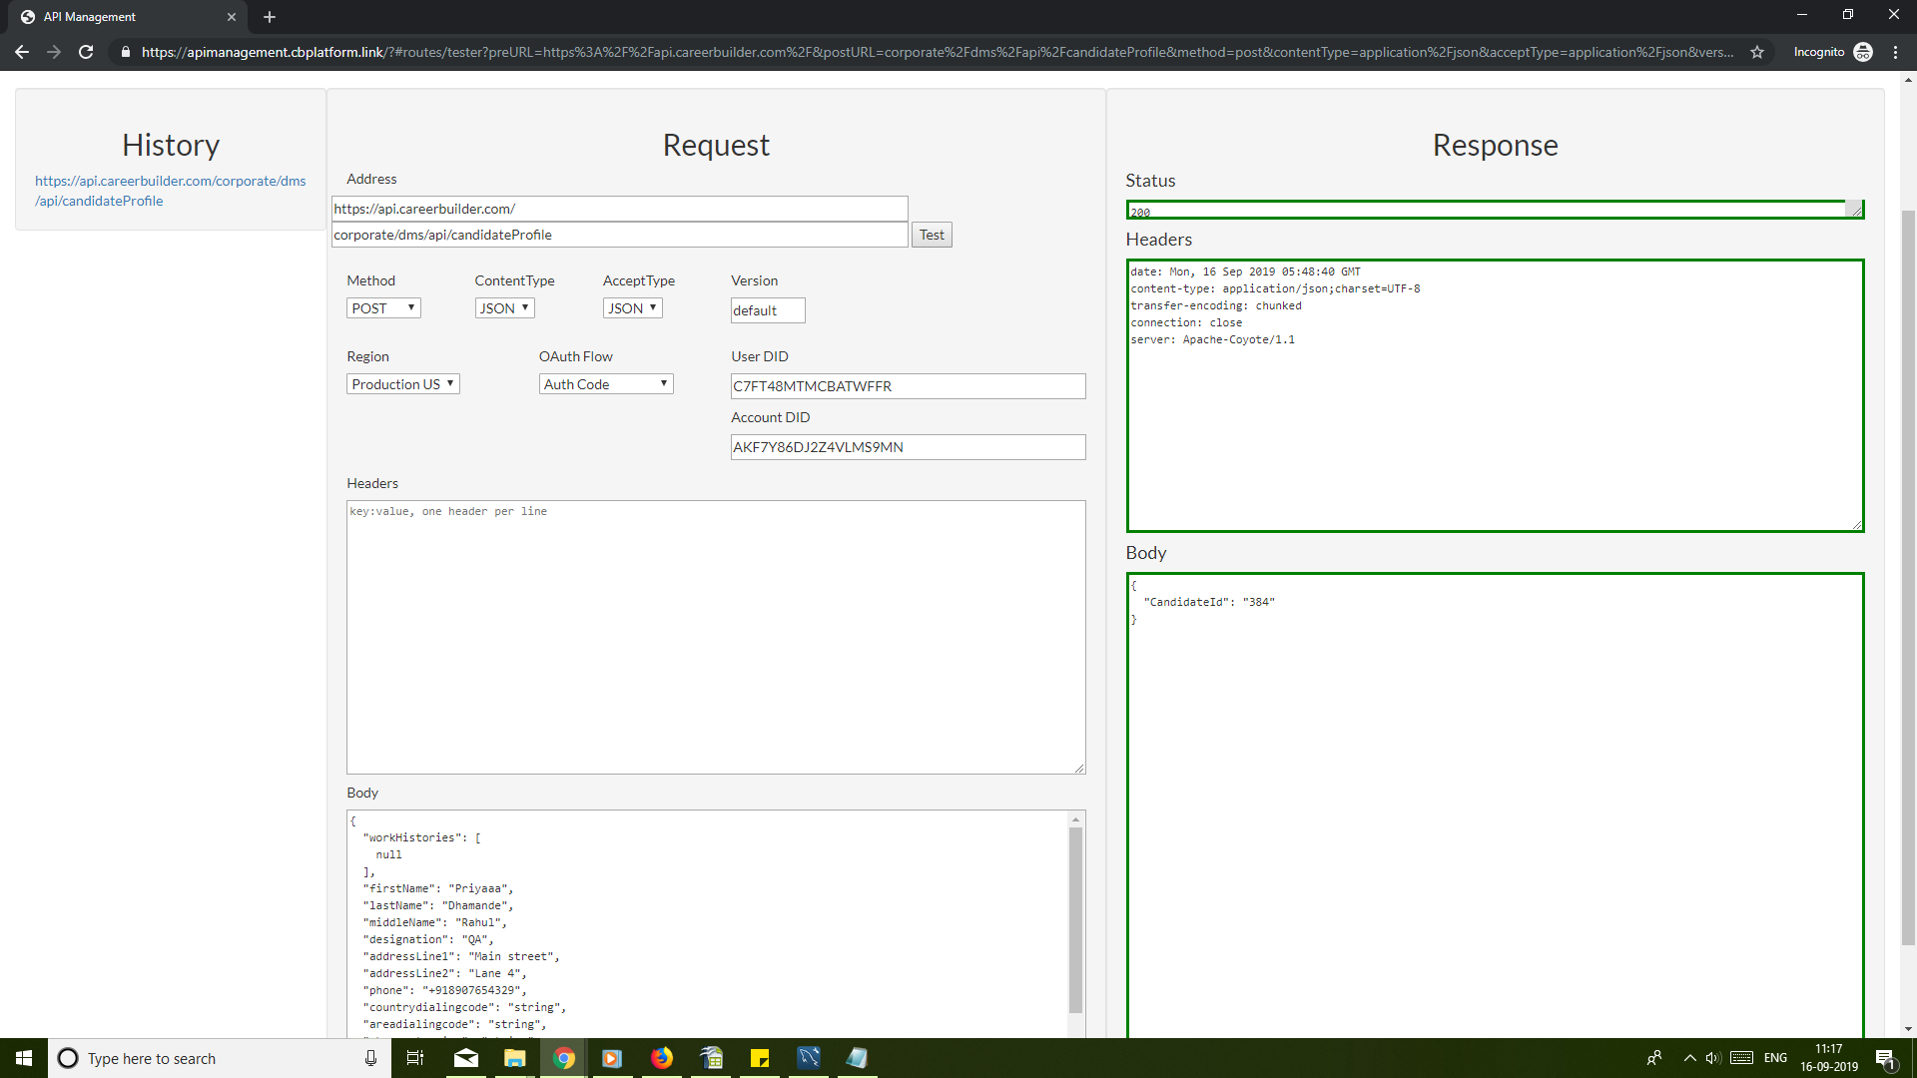Click the microphone icon in the search box

(x=370, y=1058)
